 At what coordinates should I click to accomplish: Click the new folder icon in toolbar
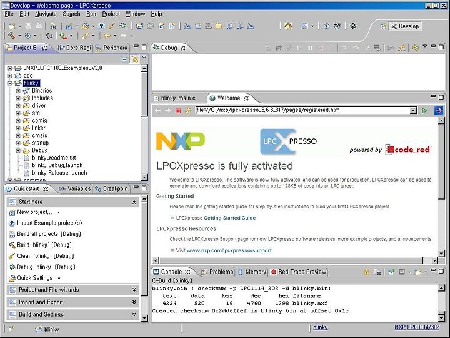point(219,26)
